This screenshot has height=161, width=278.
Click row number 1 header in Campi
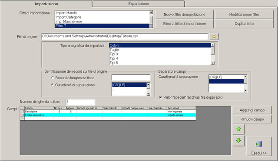(x=22, y=112)
